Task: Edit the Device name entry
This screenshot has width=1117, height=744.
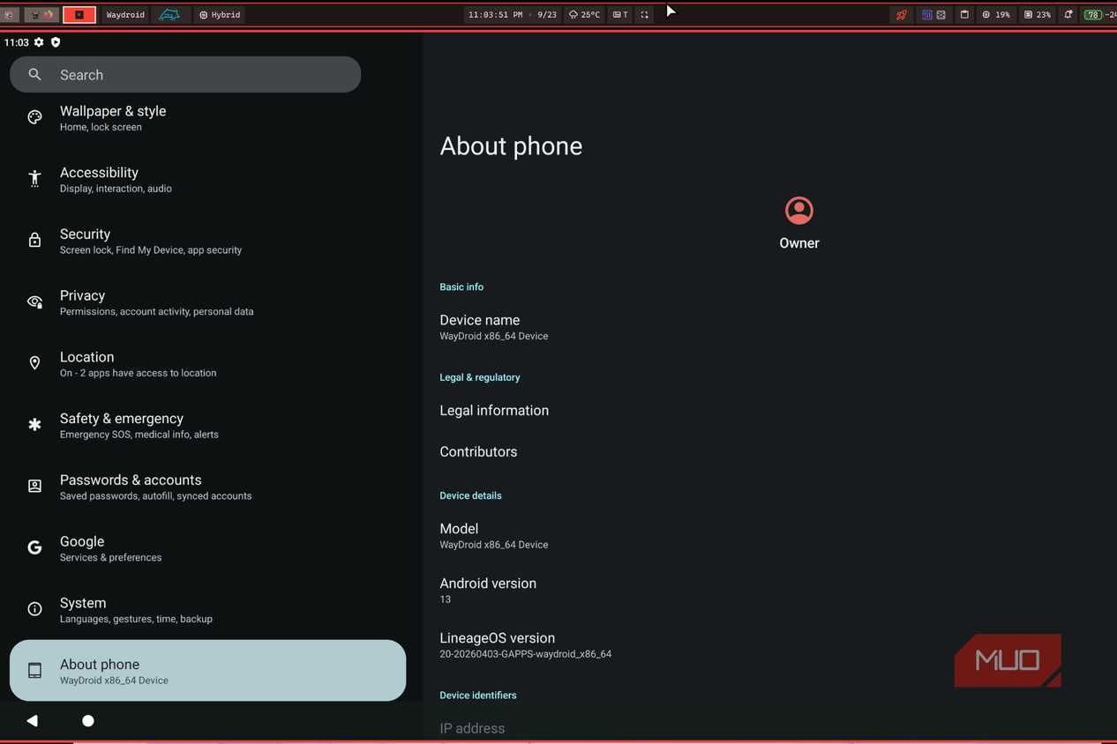Action: pos(769,327)
